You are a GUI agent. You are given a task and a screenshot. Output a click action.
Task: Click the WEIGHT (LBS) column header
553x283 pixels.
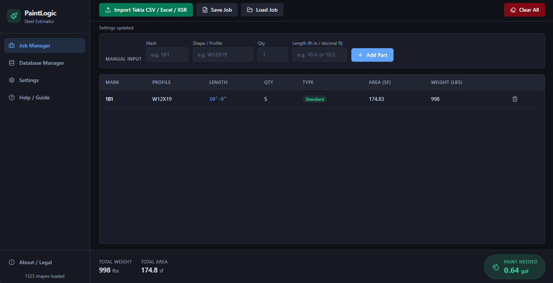click(446, 82)
